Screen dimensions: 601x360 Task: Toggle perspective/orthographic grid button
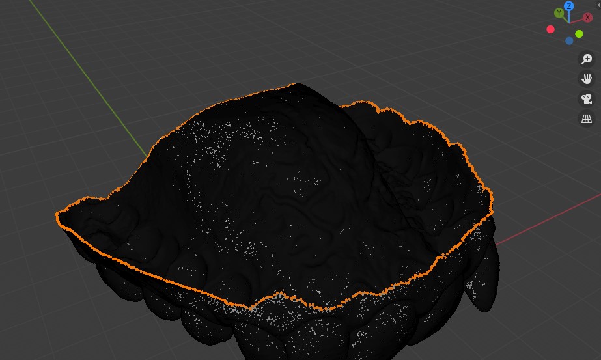pos(587,119)
